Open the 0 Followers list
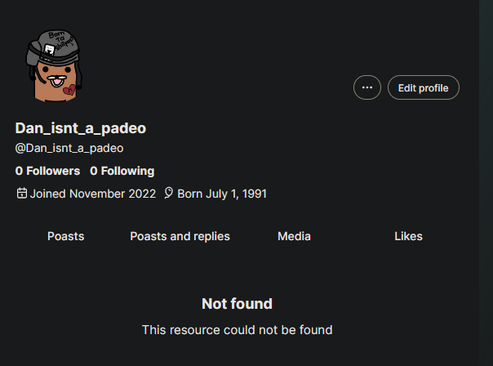The width and height of the screenshot is (493, 366). (47, 171)
